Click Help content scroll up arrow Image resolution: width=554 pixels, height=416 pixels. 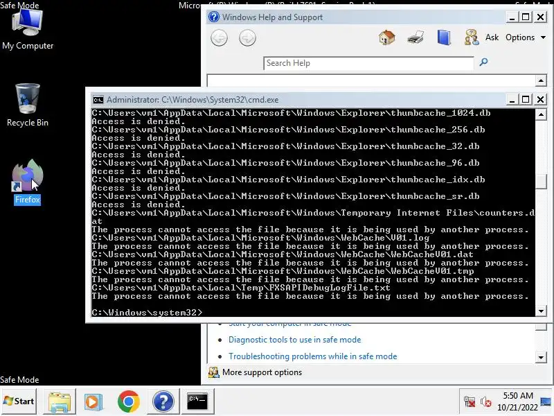point(541,80)
